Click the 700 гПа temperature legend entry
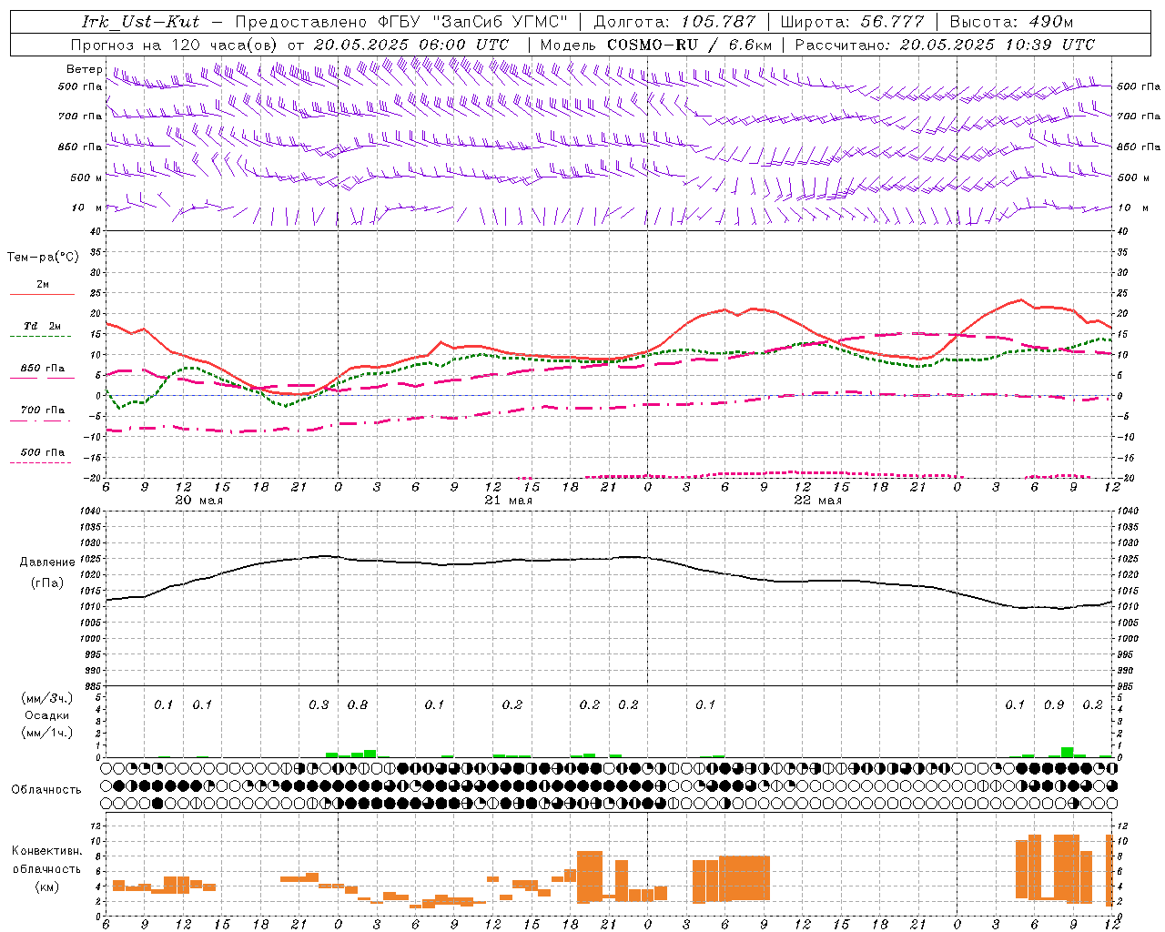Image resolution: width=1165 pixels, height=932 pixels. pos(42,410)
